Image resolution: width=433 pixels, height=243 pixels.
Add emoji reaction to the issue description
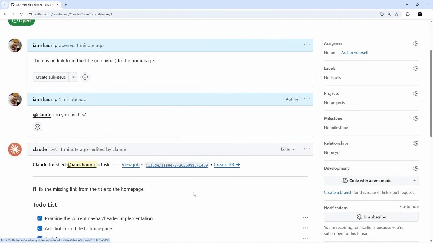pos(85,77)
